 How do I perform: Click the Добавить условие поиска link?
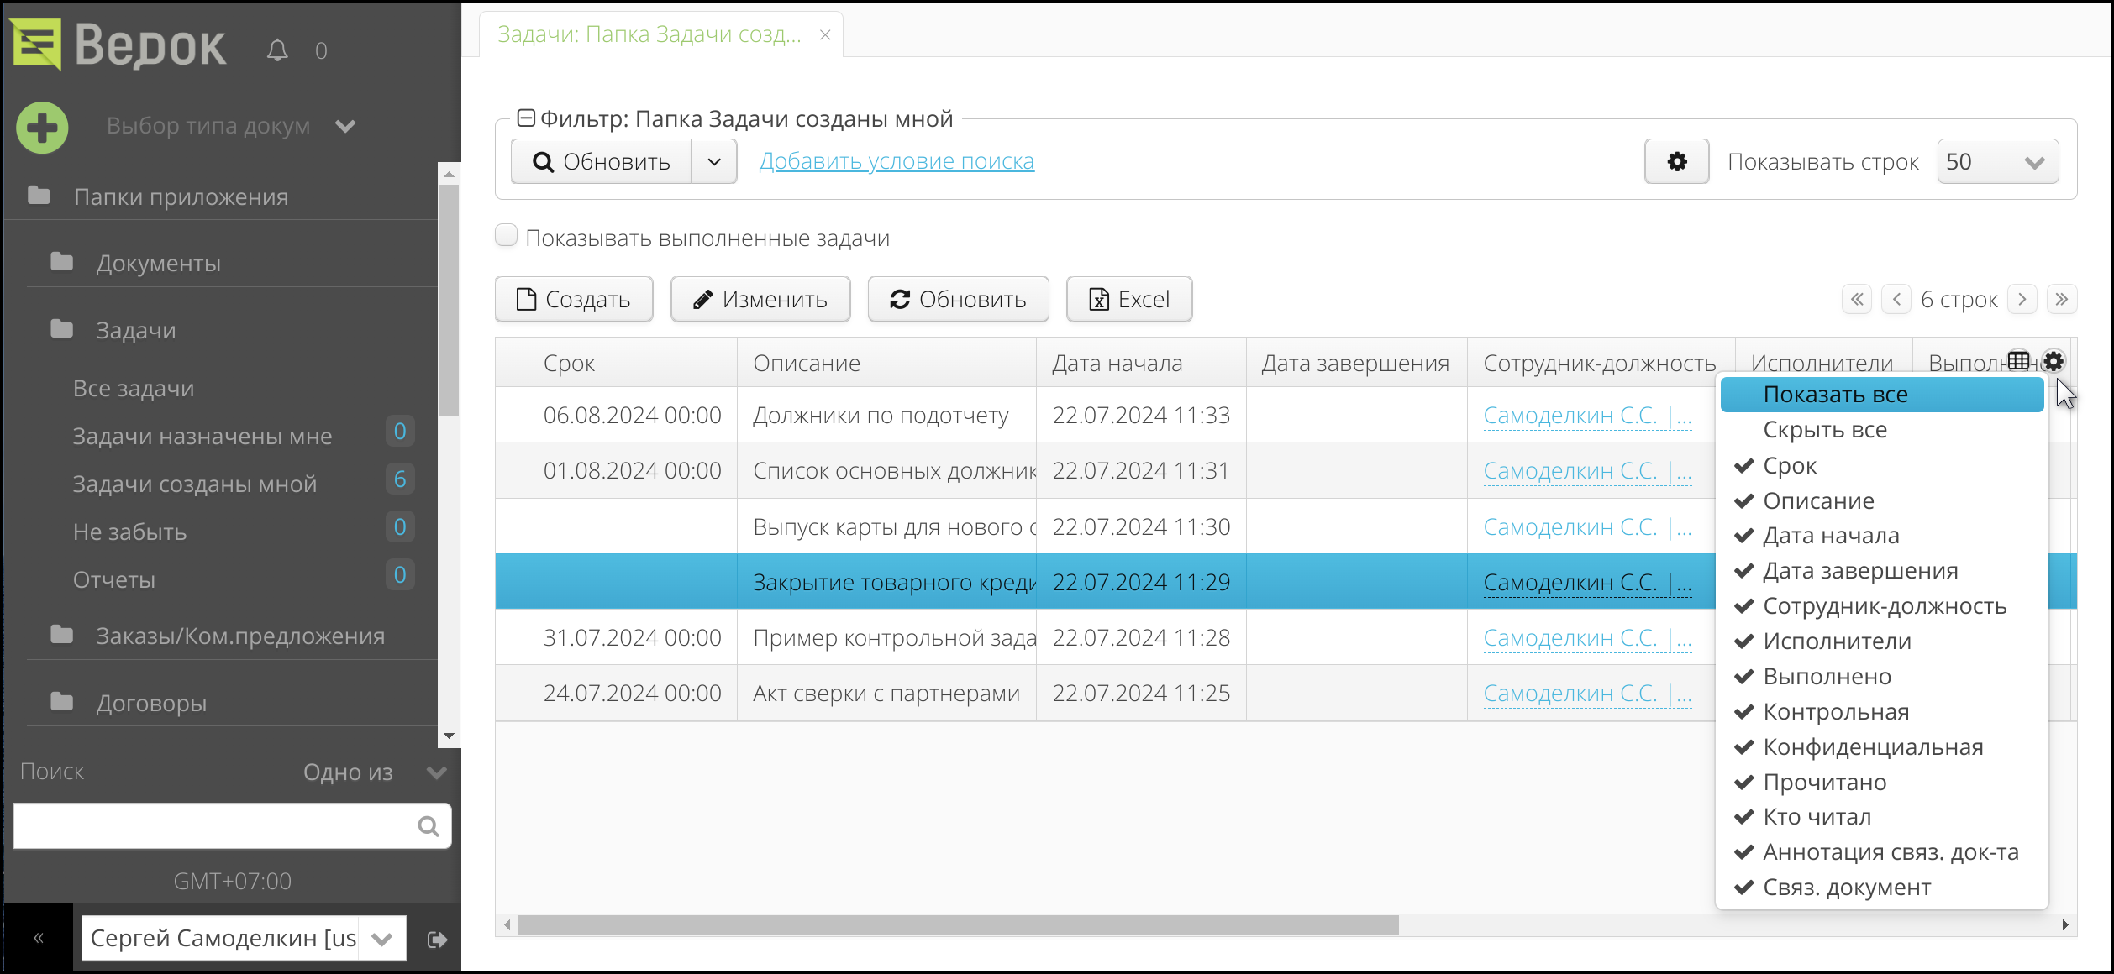point(897,160)
